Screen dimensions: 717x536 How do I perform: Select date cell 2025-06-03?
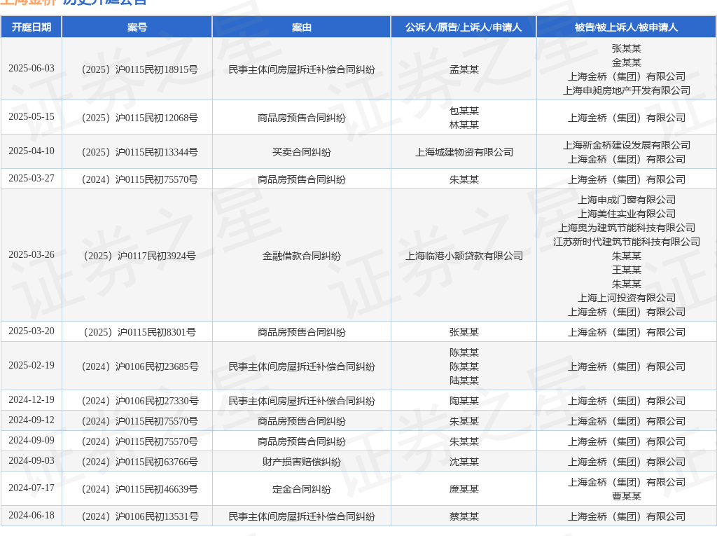click(31, 68)
